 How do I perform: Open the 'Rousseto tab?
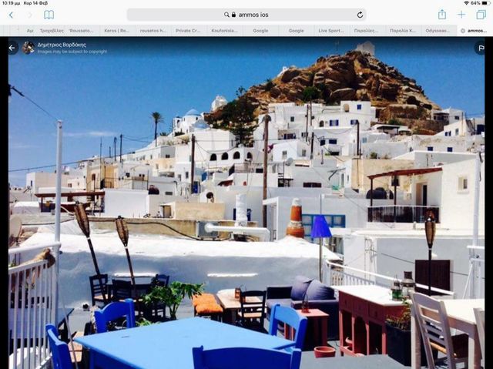click(81, 31)
